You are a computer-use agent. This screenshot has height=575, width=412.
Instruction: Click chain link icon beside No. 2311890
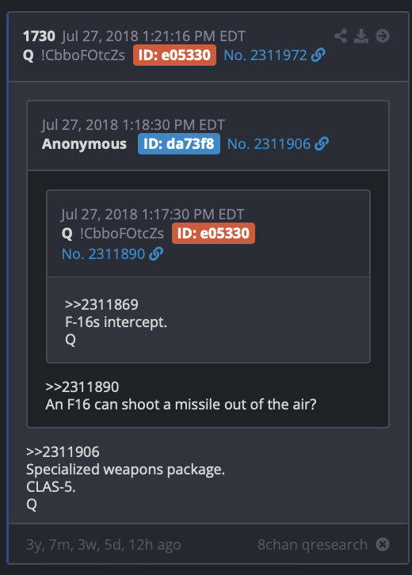tap(156, 253)
